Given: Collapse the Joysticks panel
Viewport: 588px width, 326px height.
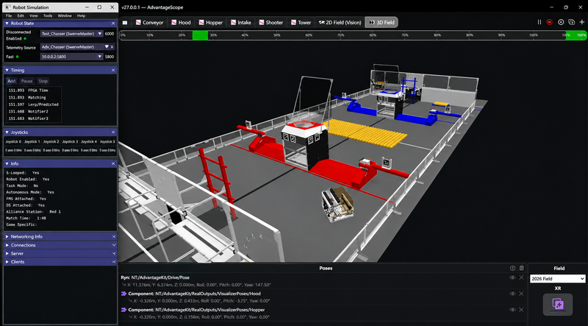Looking at the screenshot, I should [x=7, y=132].
